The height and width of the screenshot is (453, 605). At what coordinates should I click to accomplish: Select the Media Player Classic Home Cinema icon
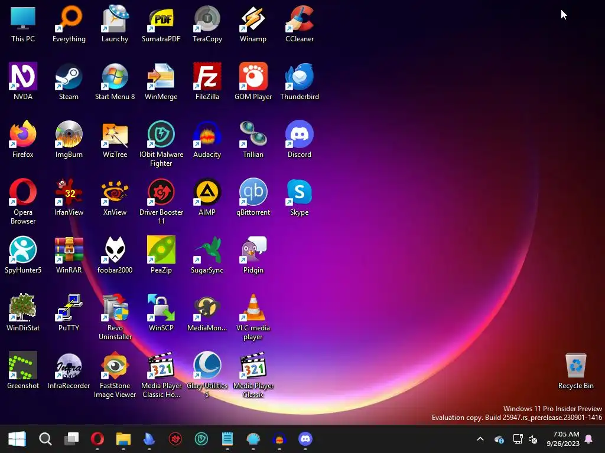point(161,375)
